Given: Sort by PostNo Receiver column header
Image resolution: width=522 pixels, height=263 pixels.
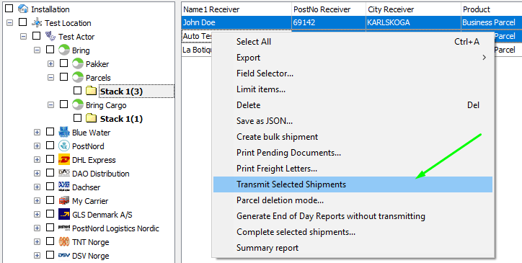Looking at the screenshot, I should coord(329,9).
